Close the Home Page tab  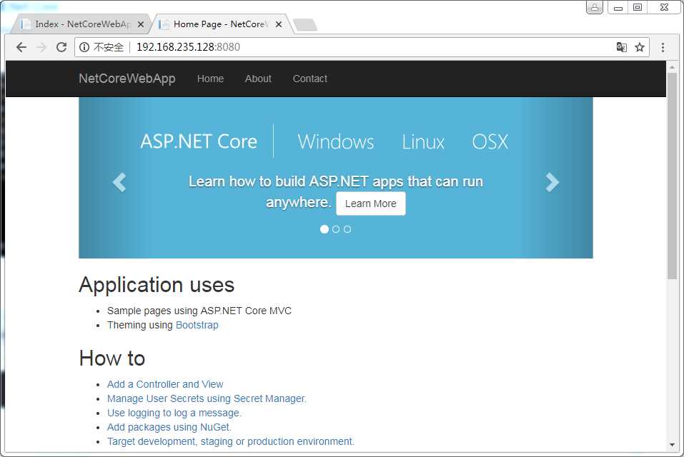pos(278,24)
